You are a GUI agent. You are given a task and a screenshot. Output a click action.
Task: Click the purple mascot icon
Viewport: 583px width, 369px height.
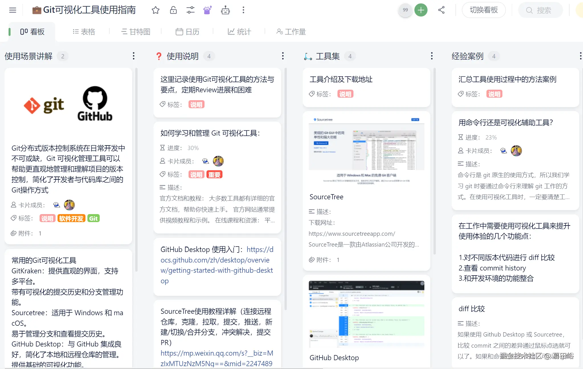pos(207,10)
